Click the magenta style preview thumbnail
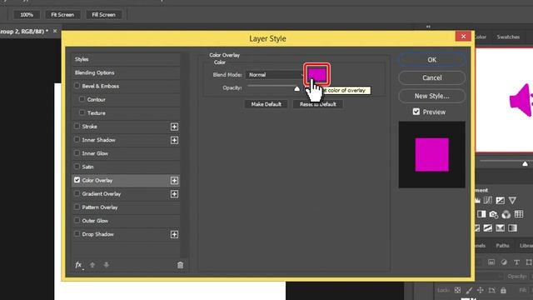Viewport: 533px width, 300px height. pyautogui.click(x=431, y=155)
